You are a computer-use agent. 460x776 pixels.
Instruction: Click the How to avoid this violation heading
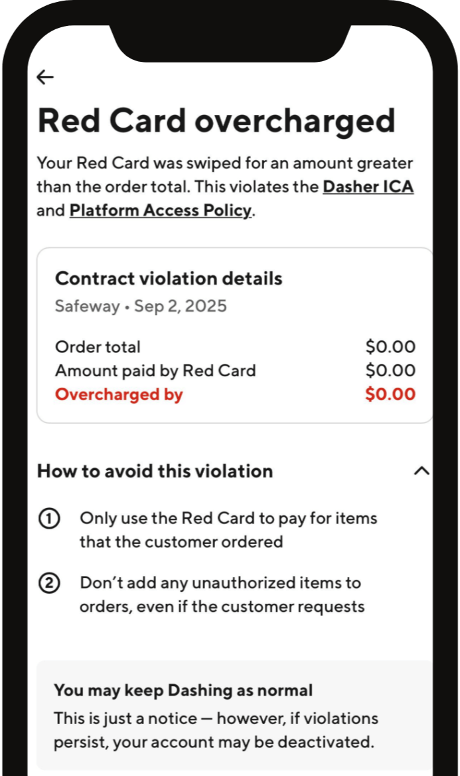[x=155, y=471]
